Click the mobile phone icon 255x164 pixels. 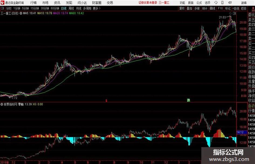[x=222, y=3]
